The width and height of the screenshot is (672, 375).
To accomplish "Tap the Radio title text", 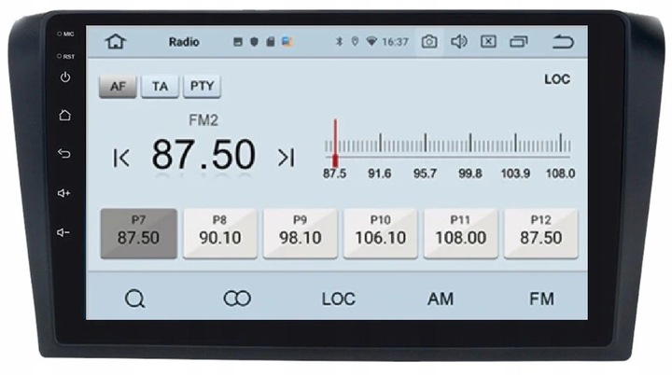I will click(184, 42).
